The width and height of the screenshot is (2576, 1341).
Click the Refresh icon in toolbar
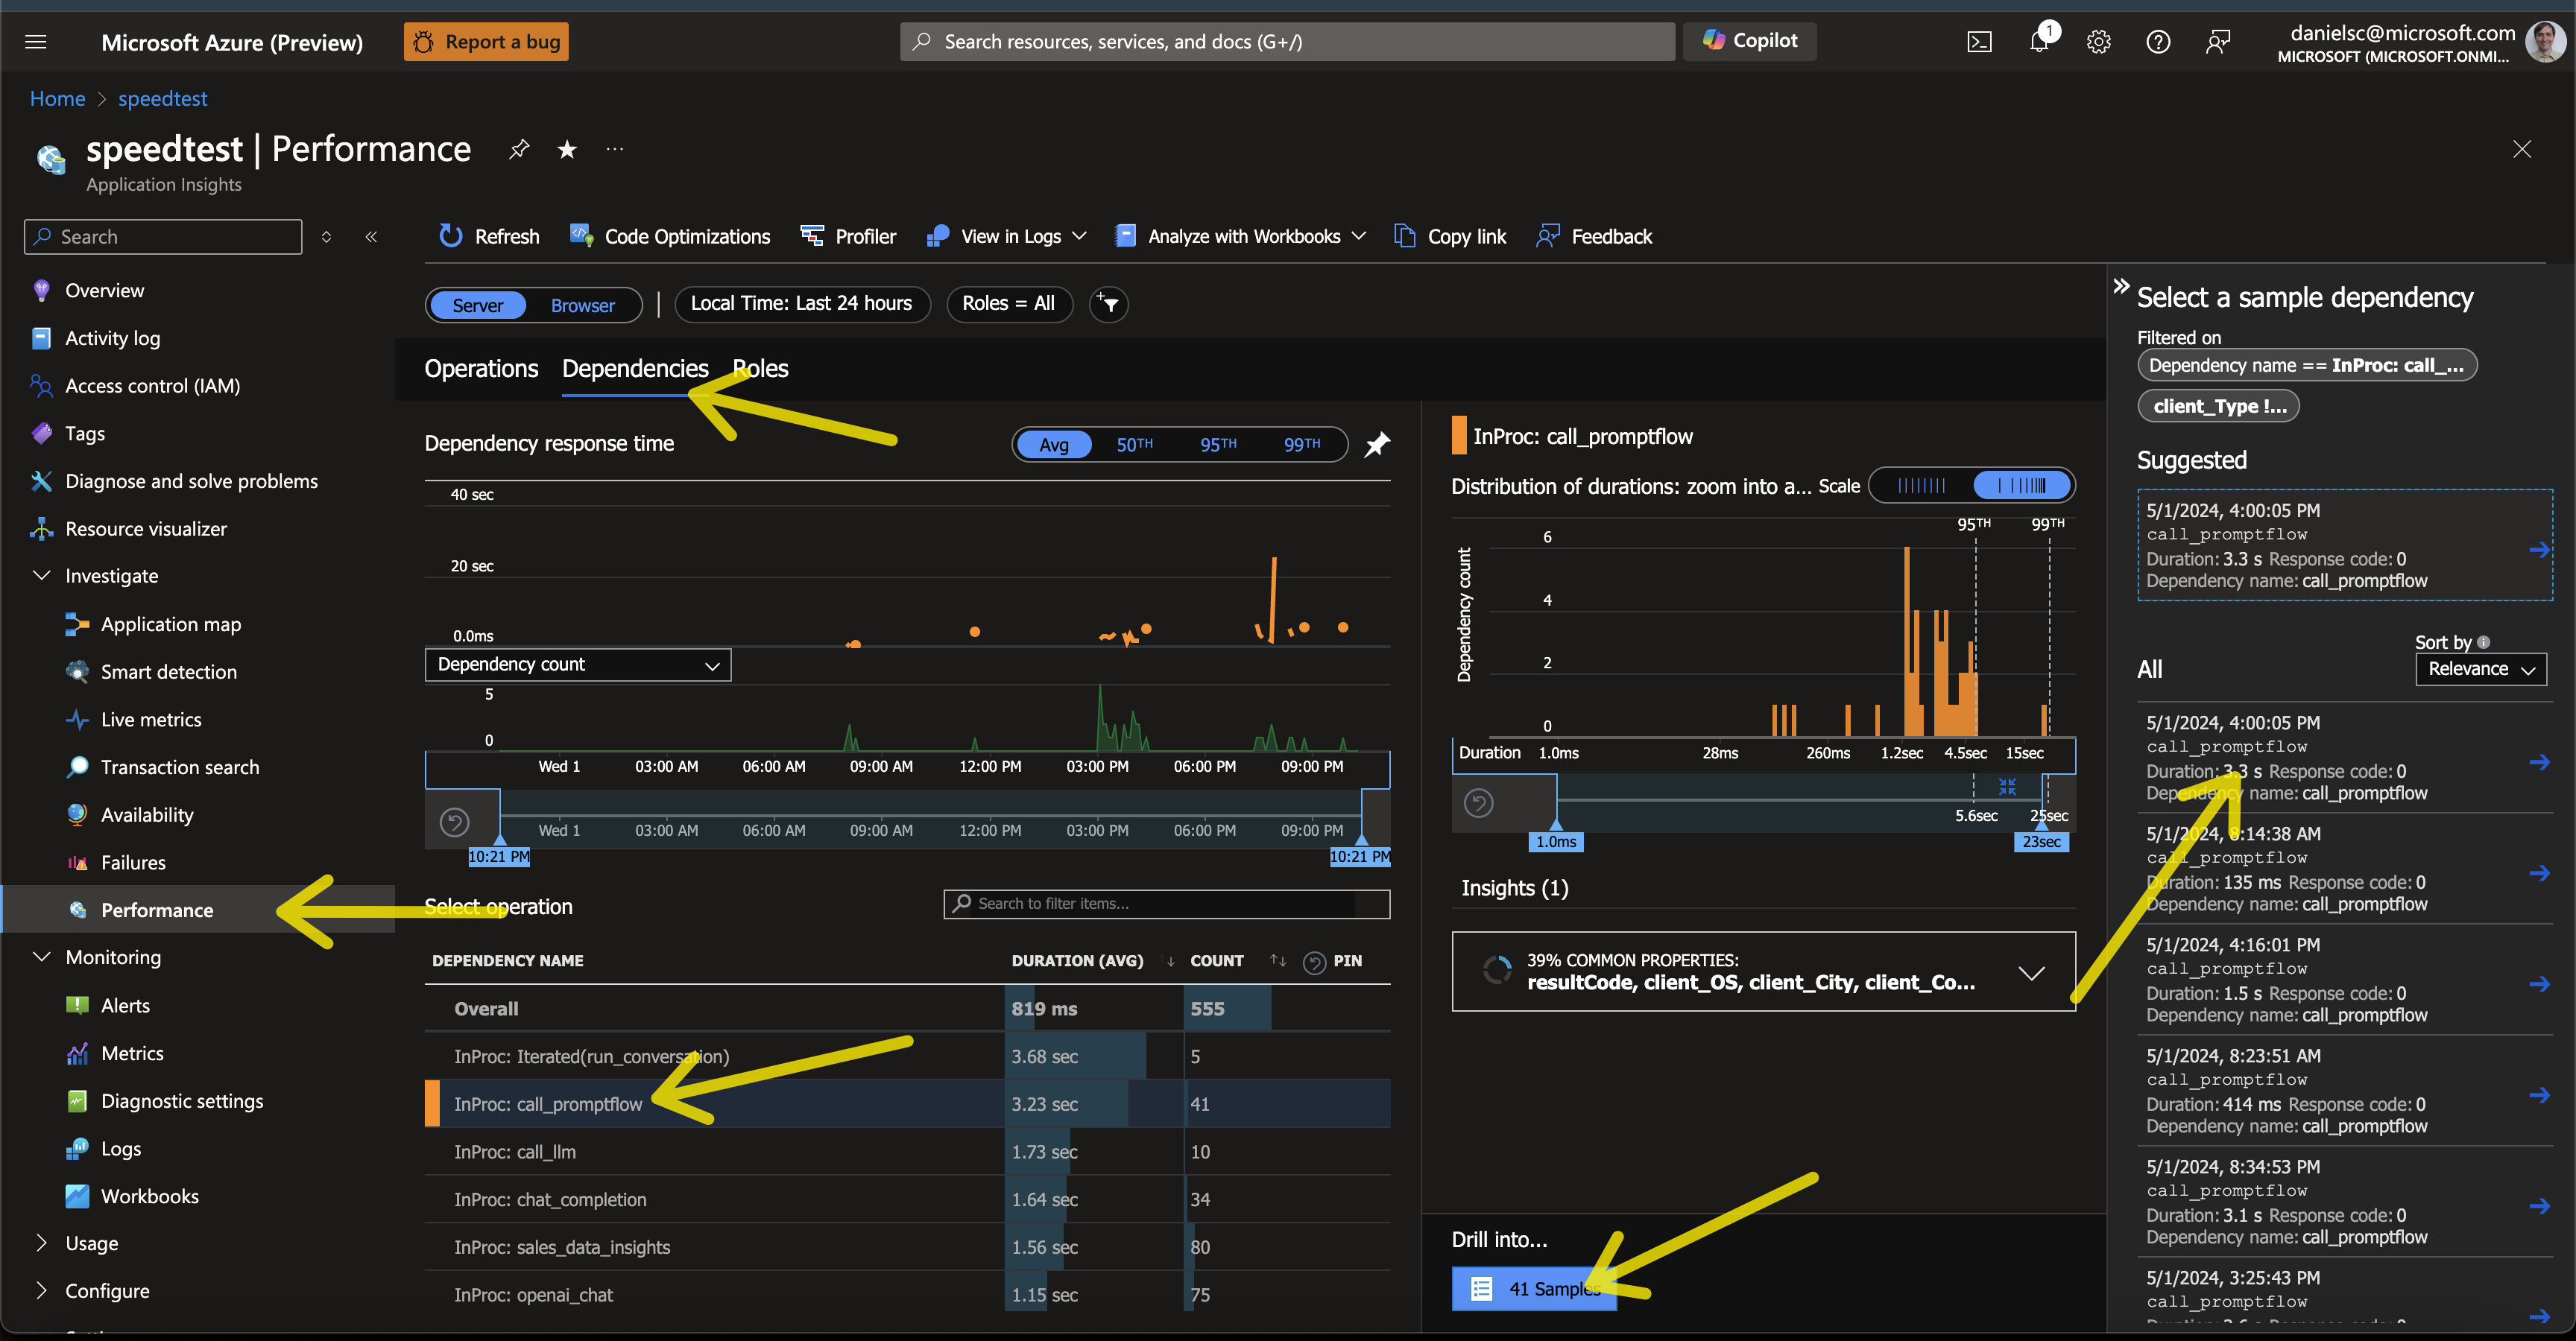coord(451,236)
